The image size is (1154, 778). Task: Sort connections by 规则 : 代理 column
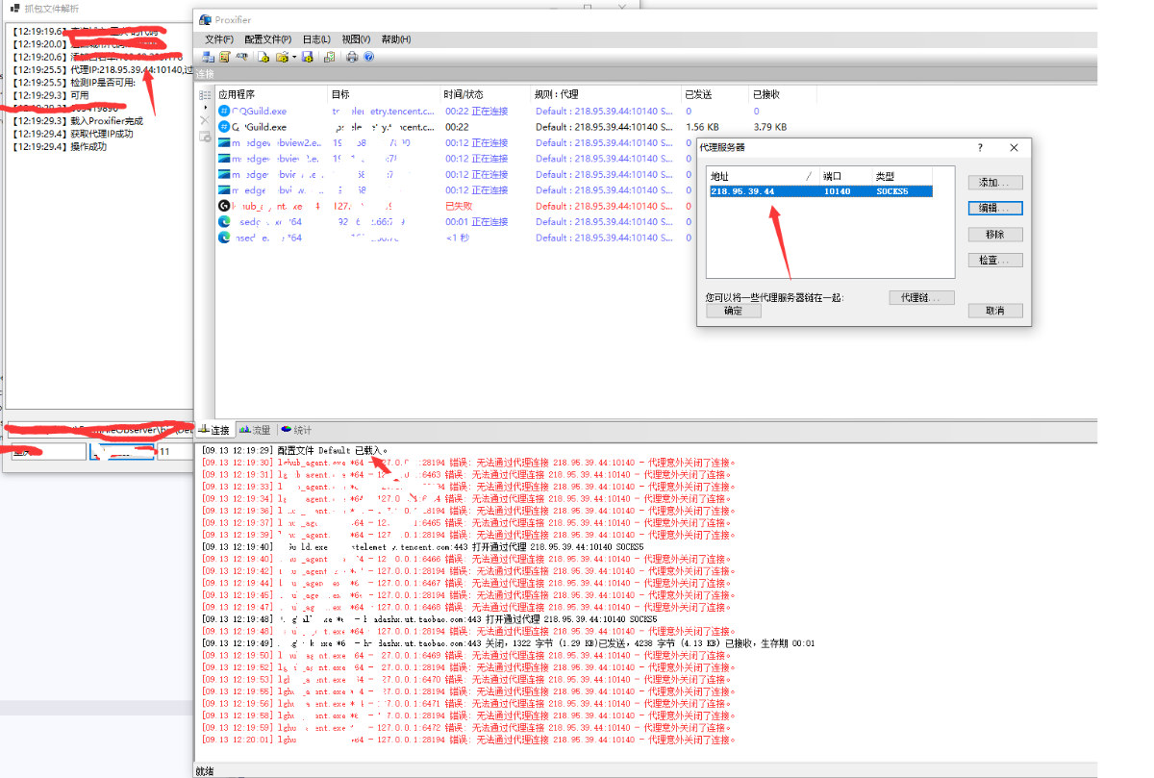tap(606, 95)
